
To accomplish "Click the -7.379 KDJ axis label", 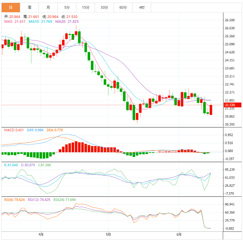I will pyautogui.click(x=229, y=194).
